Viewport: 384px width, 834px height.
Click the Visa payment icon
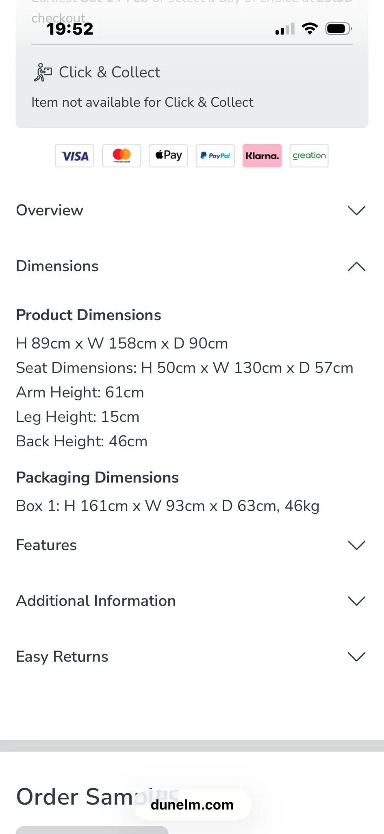click(x=75, y=156)
